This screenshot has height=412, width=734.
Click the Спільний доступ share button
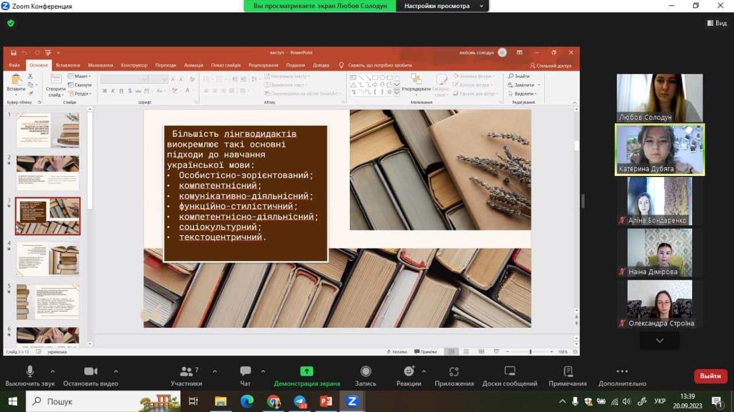(x=550, y=65)
